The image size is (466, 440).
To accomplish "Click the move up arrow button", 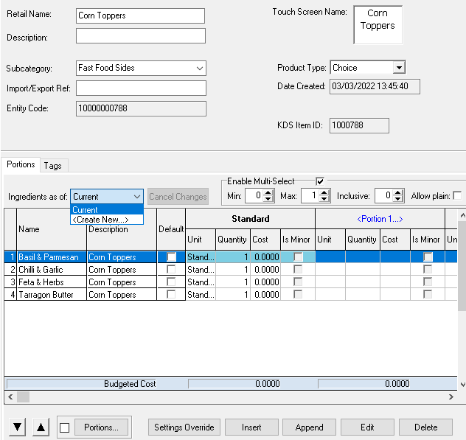I will 41,427.
